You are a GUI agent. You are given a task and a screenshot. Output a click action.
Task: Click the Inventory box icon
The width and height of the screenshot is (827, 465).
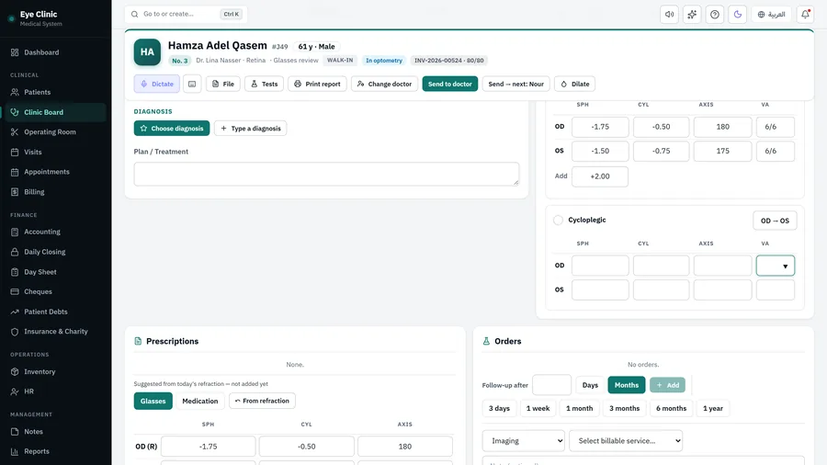(x=15, y=371)
